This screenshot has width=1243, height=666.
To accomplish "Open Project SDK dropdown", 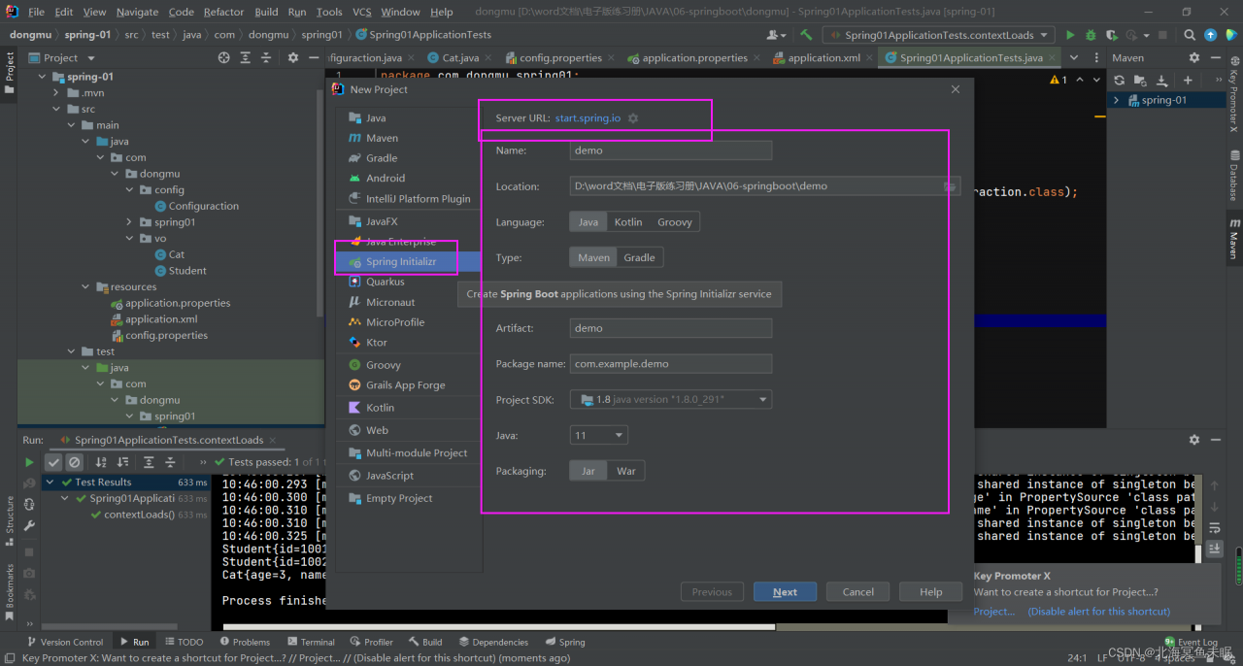I will [671, 399].
